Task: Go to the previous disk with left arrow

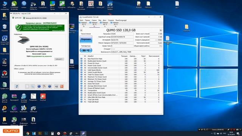Action: click(81, 30)
